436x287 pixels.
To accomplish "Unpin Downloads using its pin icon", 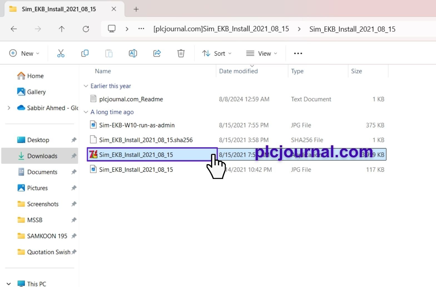I will click(74, 156).
